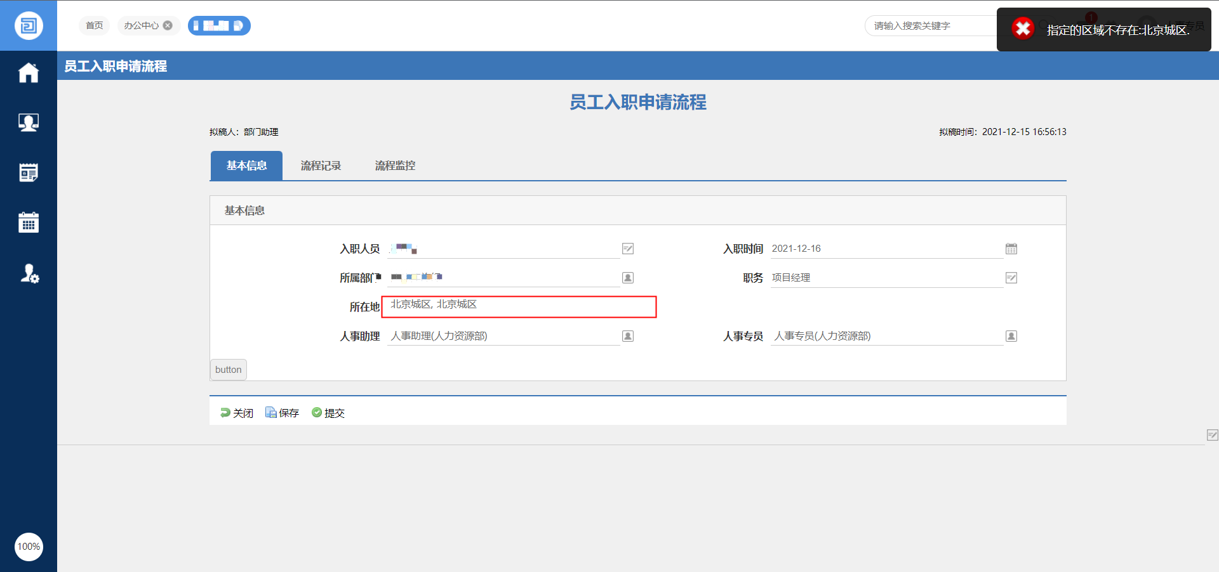Click the 人事专员 label
The width and height of the screenshot is (1219, 572).
tap(743, 336)
